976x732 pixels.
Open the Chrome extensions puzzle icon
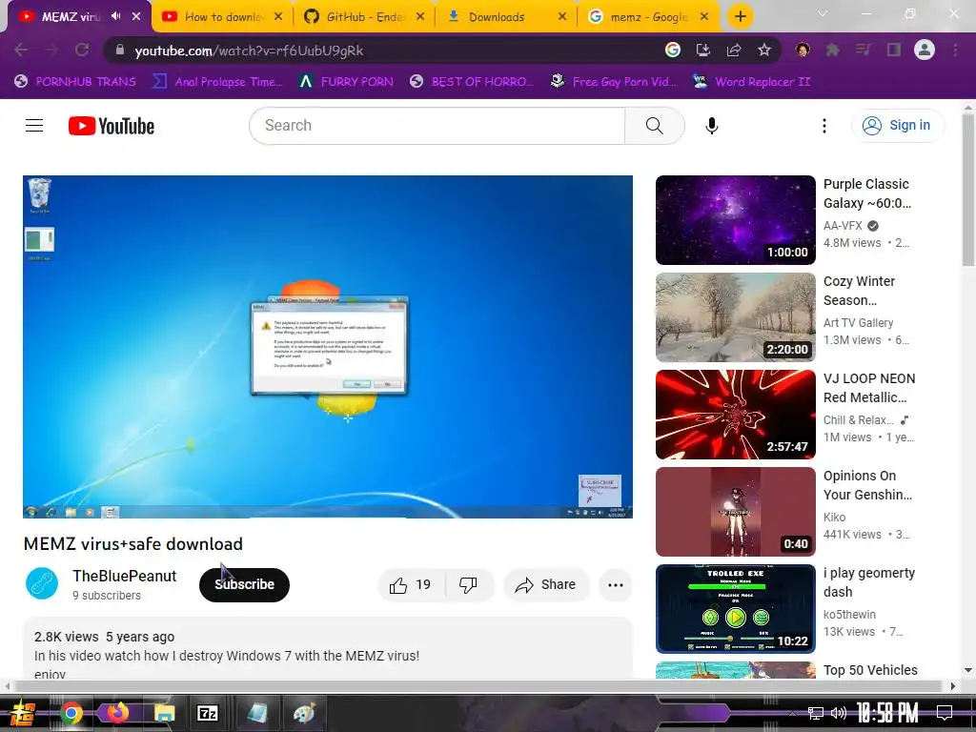832,51
